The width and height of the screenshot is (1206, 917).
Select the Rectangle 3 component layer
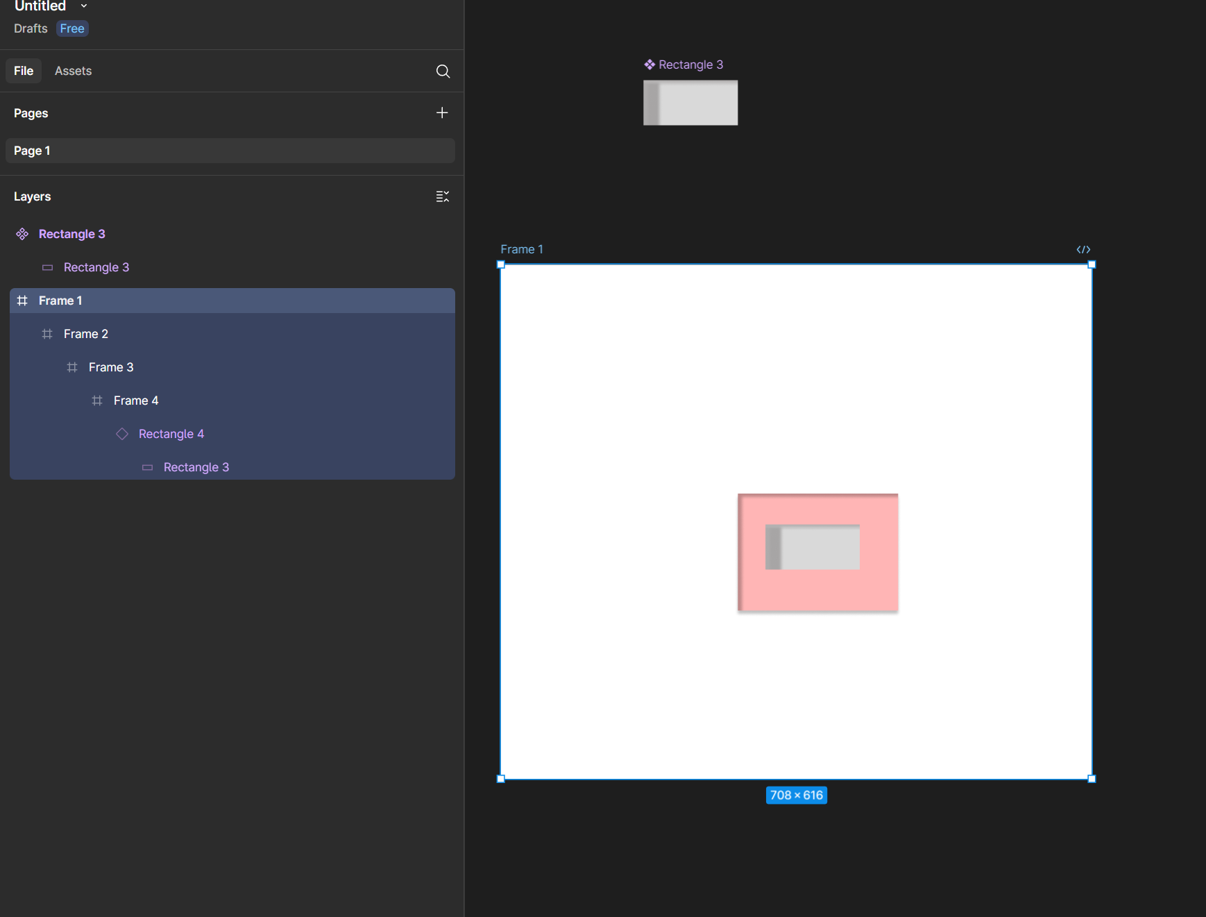(x=232, y=234)
